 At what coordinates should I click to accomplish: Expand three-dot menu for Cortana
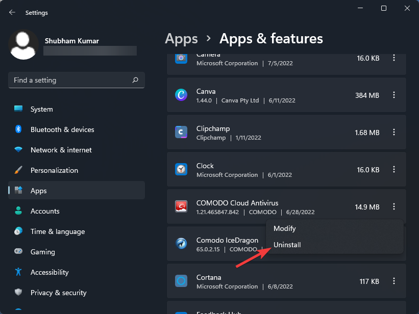click(x=393, y=281)
